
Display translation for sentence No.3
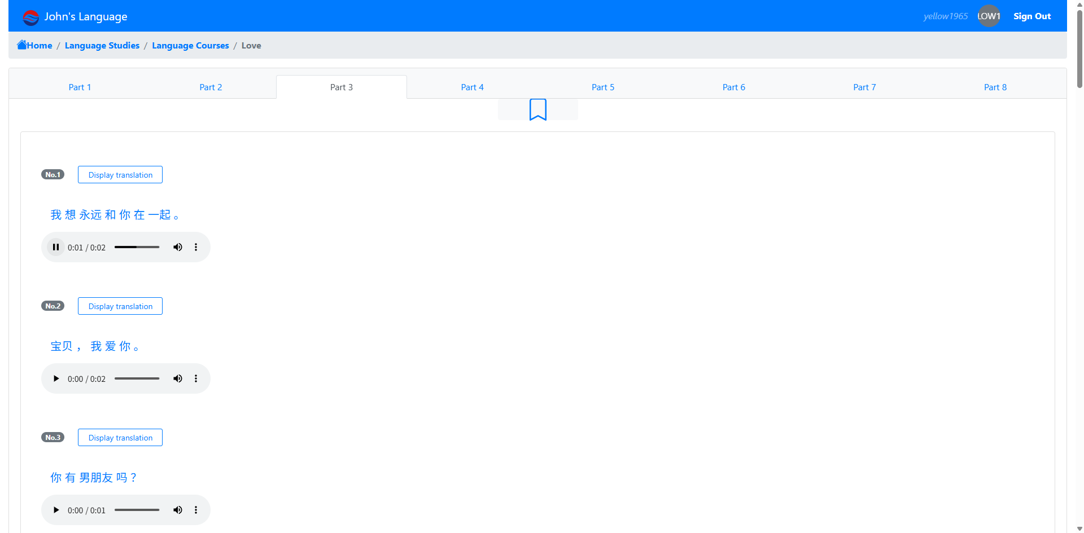pyautogui.click(x=120, y=438)
